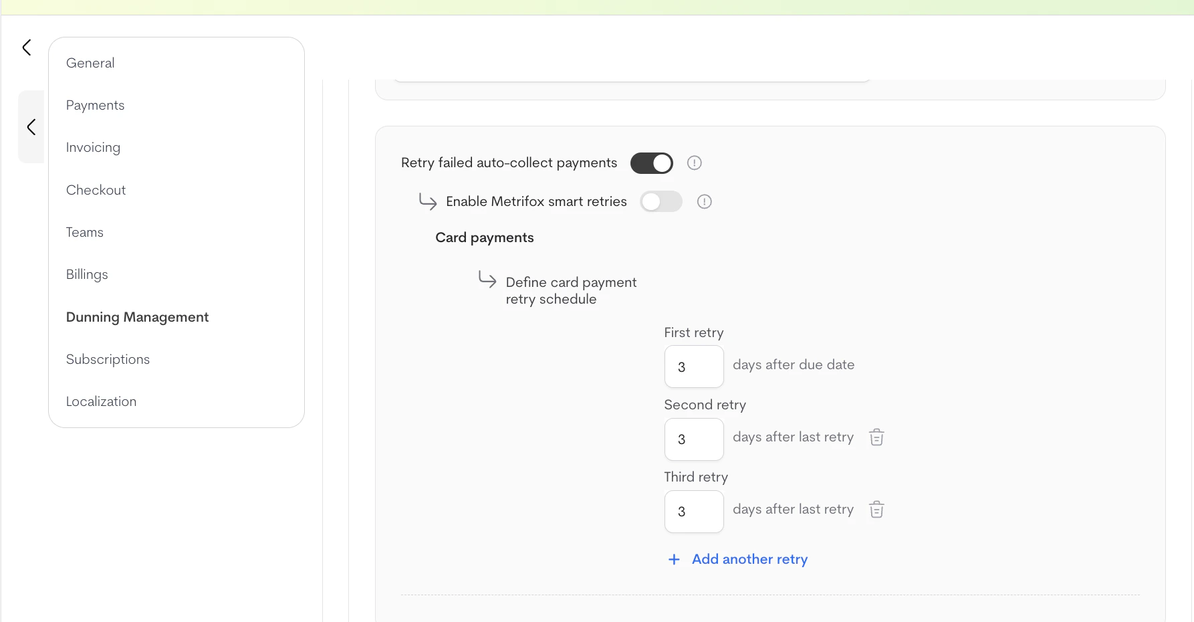Go to Invoicing settings
Viewport: 1194px width, 622px height.
(93, 147)
